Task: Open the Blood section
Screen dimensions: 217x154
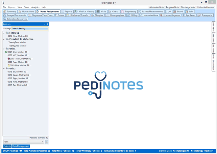Action: [178, 11]
